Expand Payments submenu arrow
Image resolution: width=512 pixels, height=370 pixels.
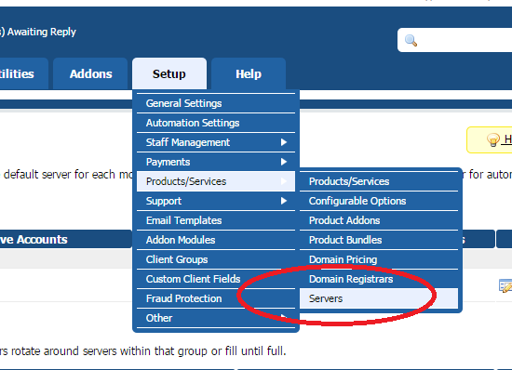click(x=284, y=162)
